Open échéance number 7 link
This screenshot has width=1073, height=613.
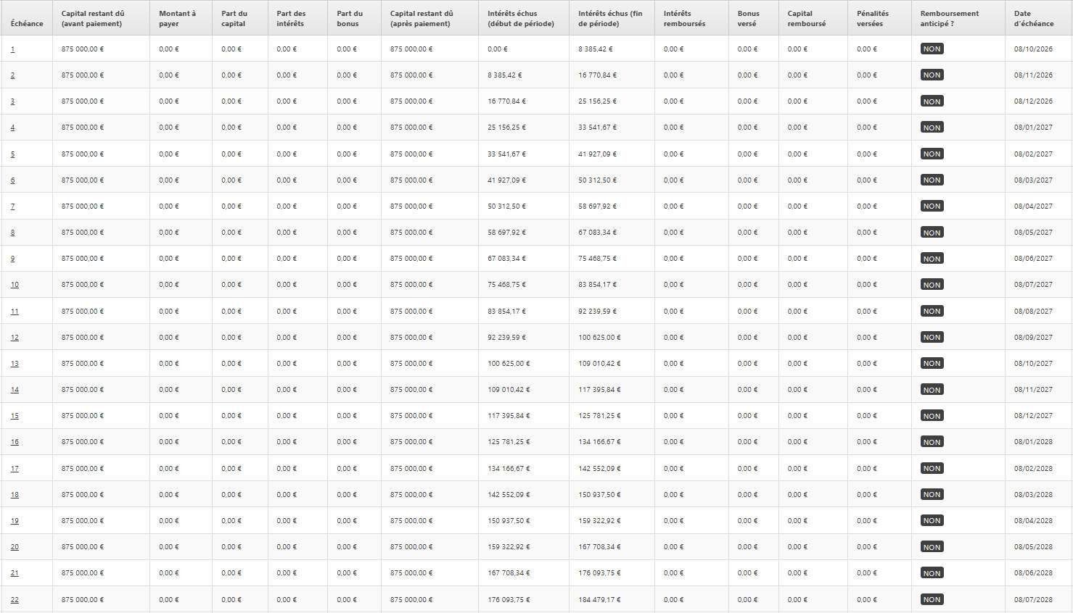12,207
